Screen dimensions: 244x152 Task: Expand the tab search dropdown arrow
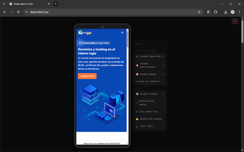[x=4, y=4]
